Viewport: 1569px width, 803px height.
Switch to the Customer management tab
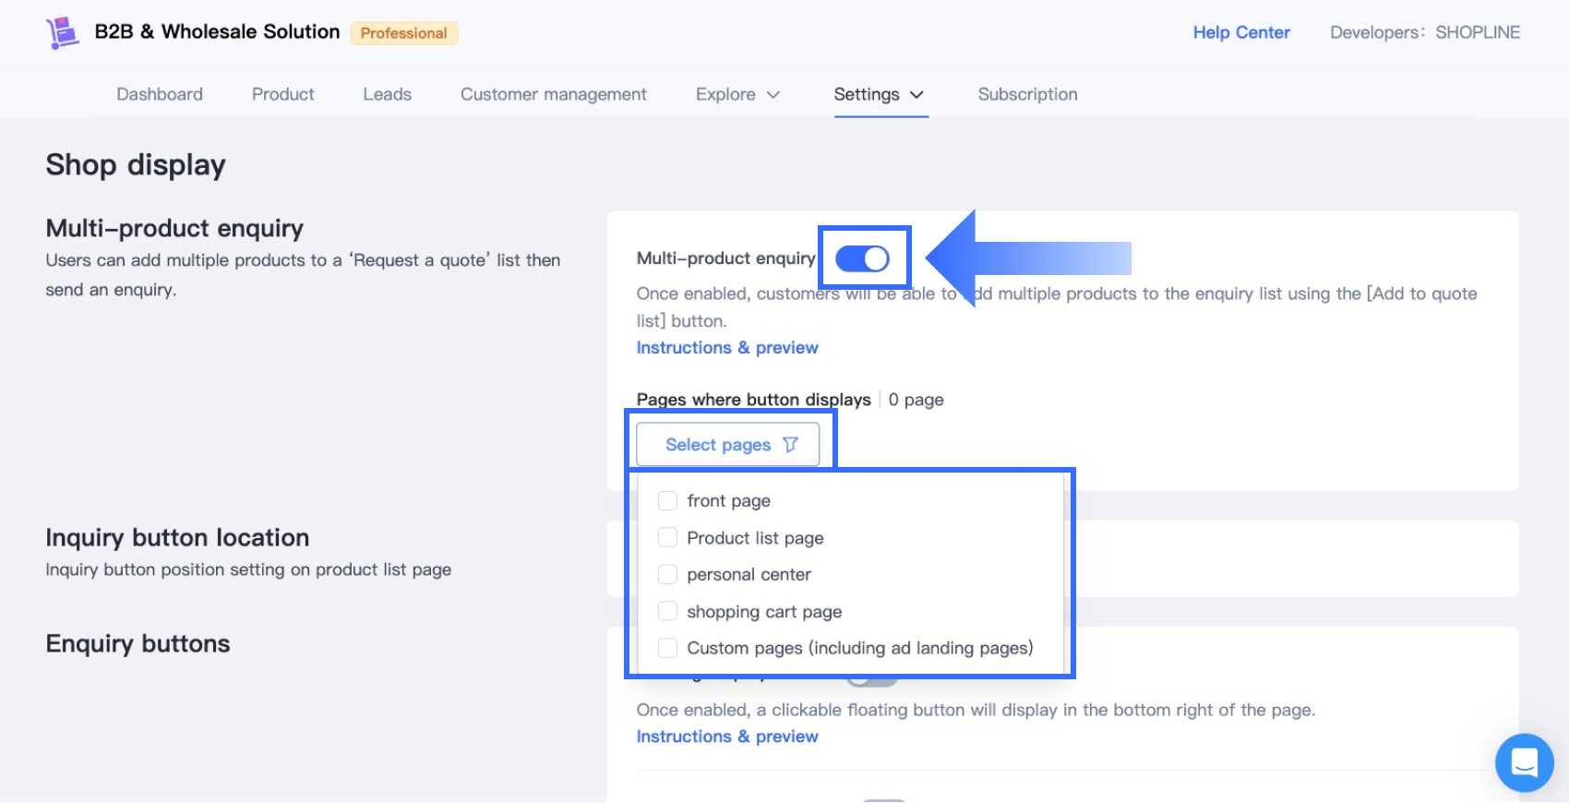(553, 95)
